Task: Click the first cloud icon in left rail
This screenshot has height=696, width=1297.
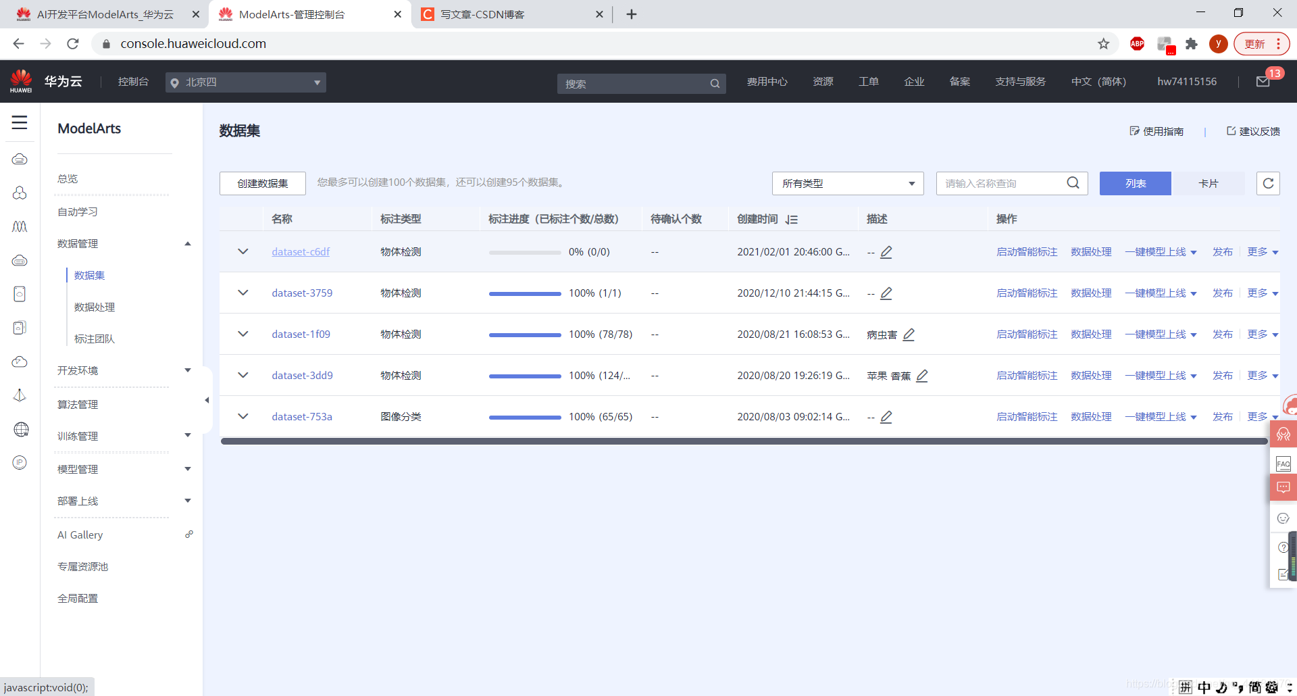Action: click(x=20, y=159)
